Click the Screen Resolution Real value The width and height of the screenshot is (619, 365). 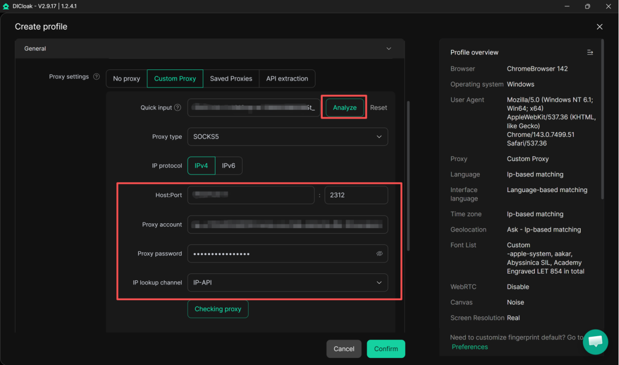point(513,318)
